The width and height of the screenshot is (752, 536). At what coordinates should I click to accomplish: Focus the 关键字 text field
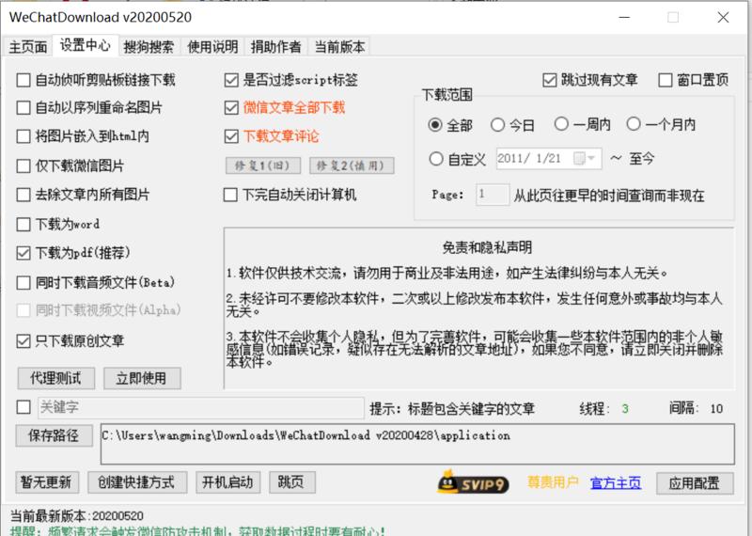[x=201, y=407]
